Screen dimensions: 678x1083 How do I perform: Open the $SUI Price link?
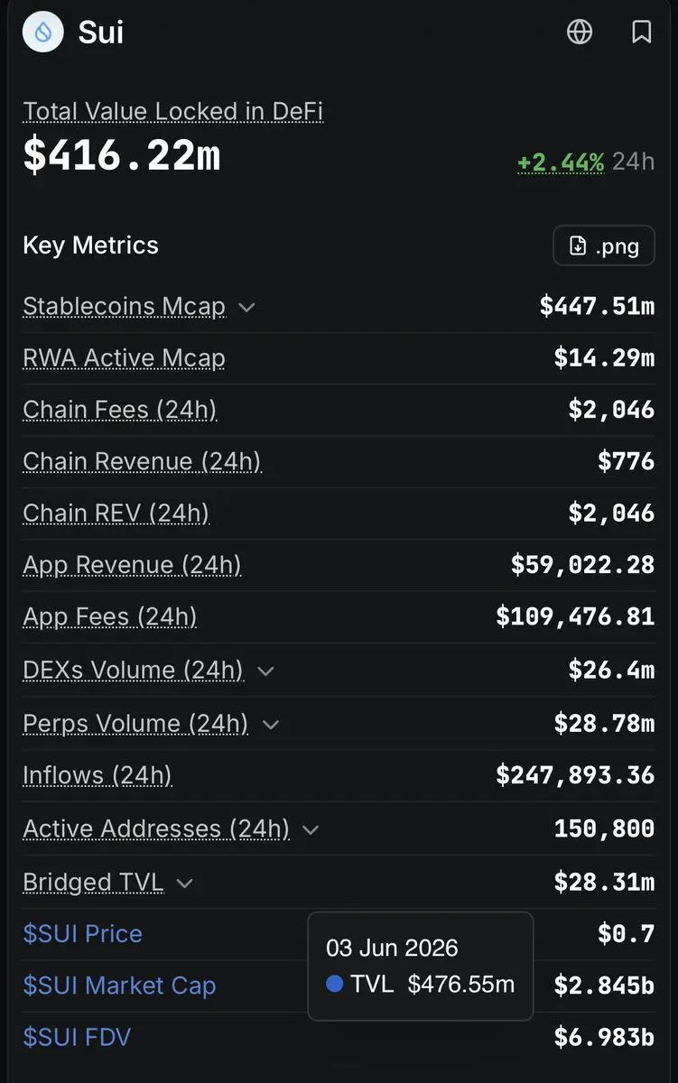point(83,933)
